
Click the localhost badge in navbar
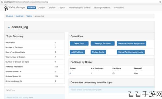click(31, 8)
